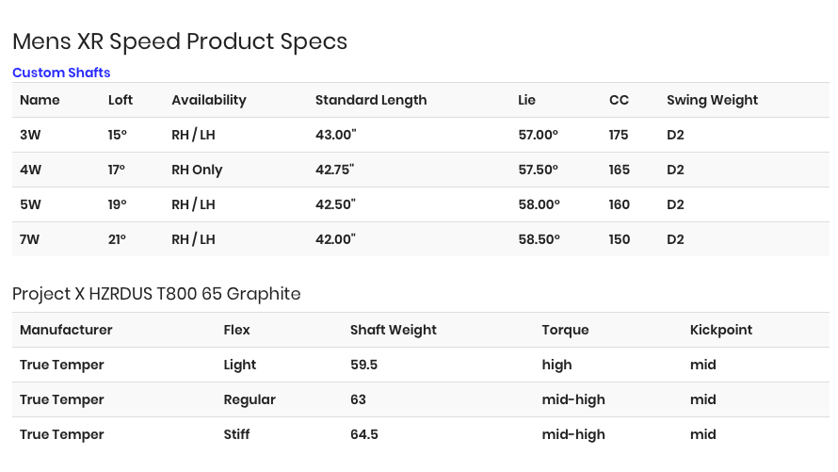Click the Loft column header
The width and height of the screenshot is (838, 472).
point(121,100)
